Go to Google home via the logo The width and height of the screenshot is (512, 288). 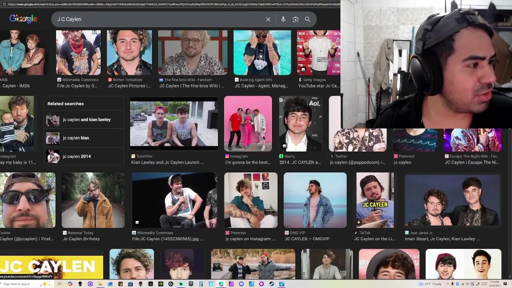[x=23, y=19]
